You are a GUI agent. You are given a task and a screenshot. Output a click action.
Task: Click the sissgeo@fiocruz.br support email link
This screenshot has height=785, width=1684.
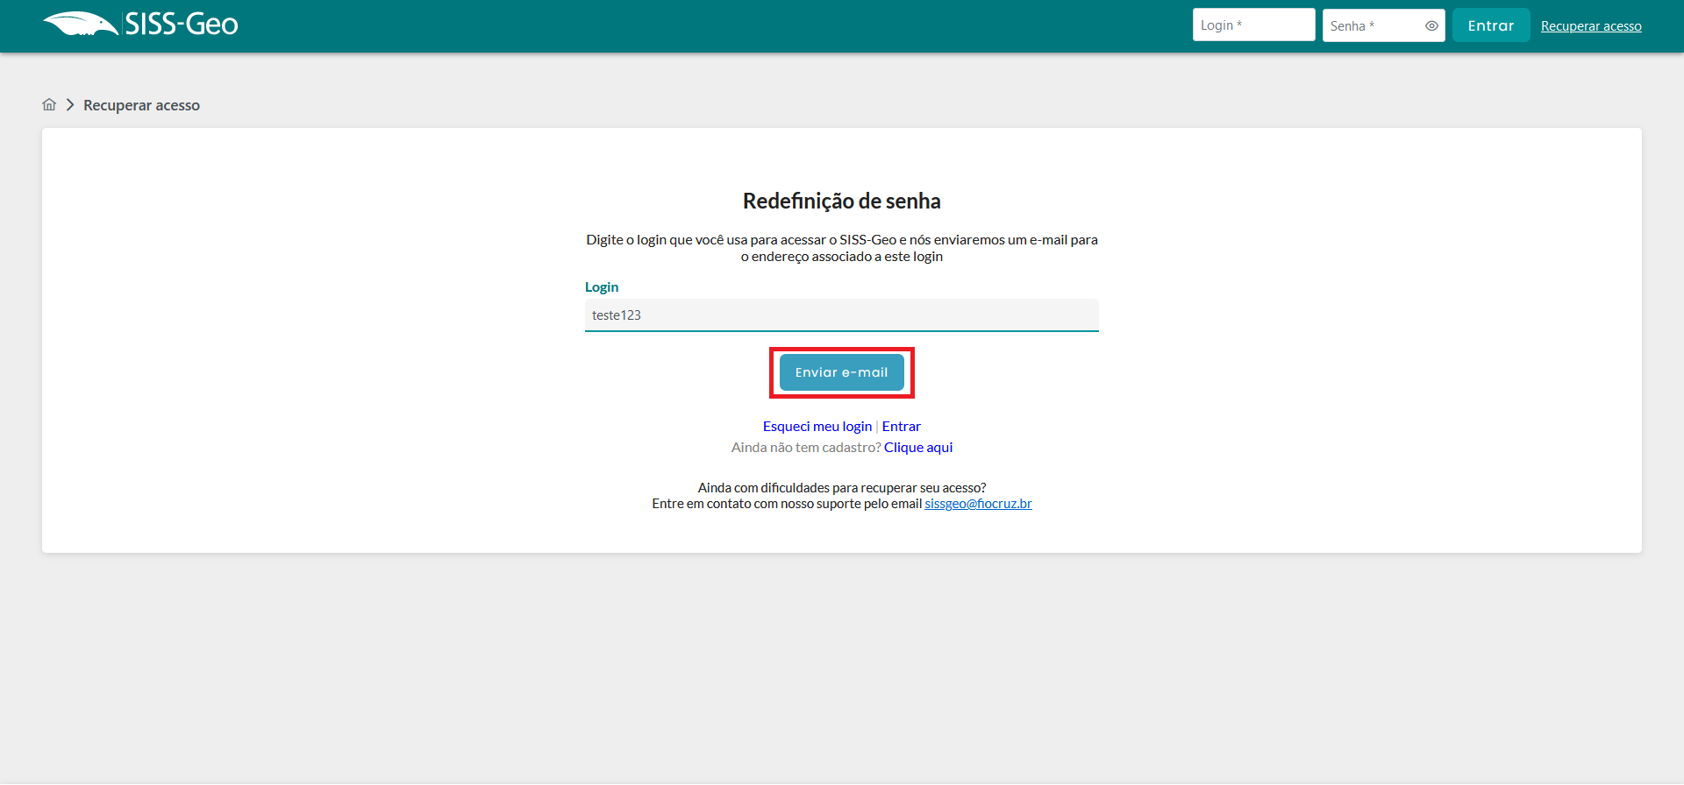978,504
